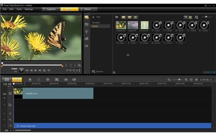Select the 01 - Darien Gap.mp3 music clip
Image resolution: width=216 pixels, height=133 pixels.
113,126
